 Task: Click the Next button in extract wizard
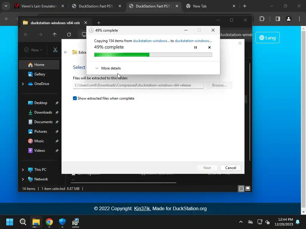(207, 168)
